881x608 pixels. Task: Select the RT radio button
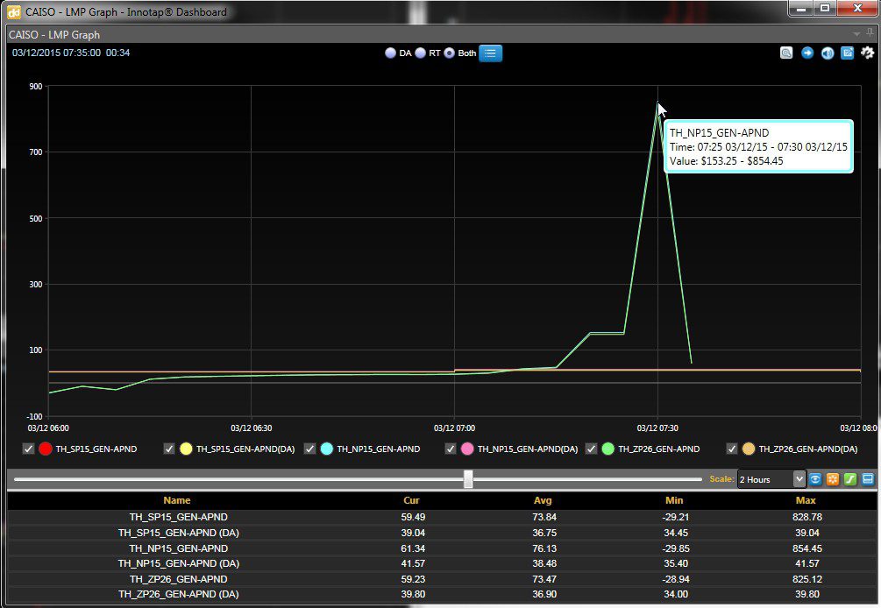[420, 53]
